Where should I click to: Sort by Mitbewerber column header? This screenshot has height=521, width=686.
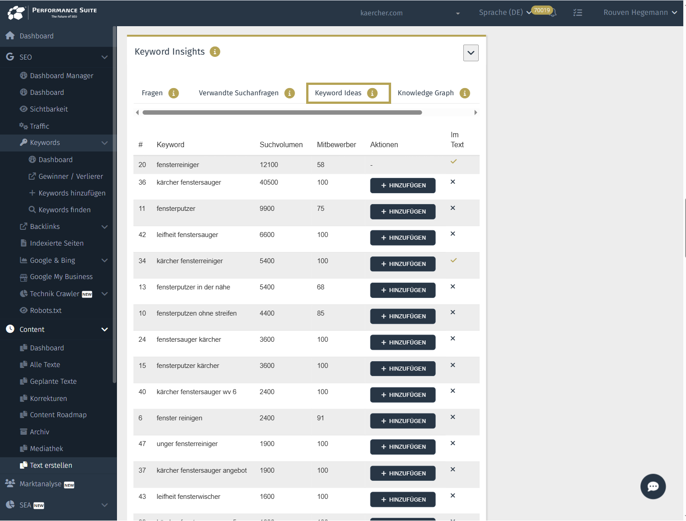[336, 144]
